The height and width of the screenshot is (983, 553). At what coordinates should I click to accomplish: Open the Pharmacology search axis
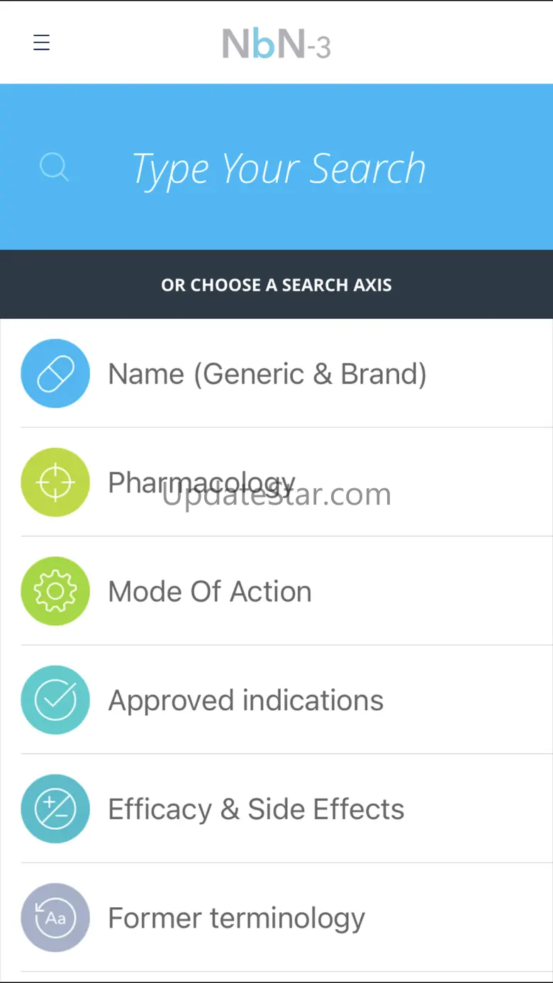point(201,483)
